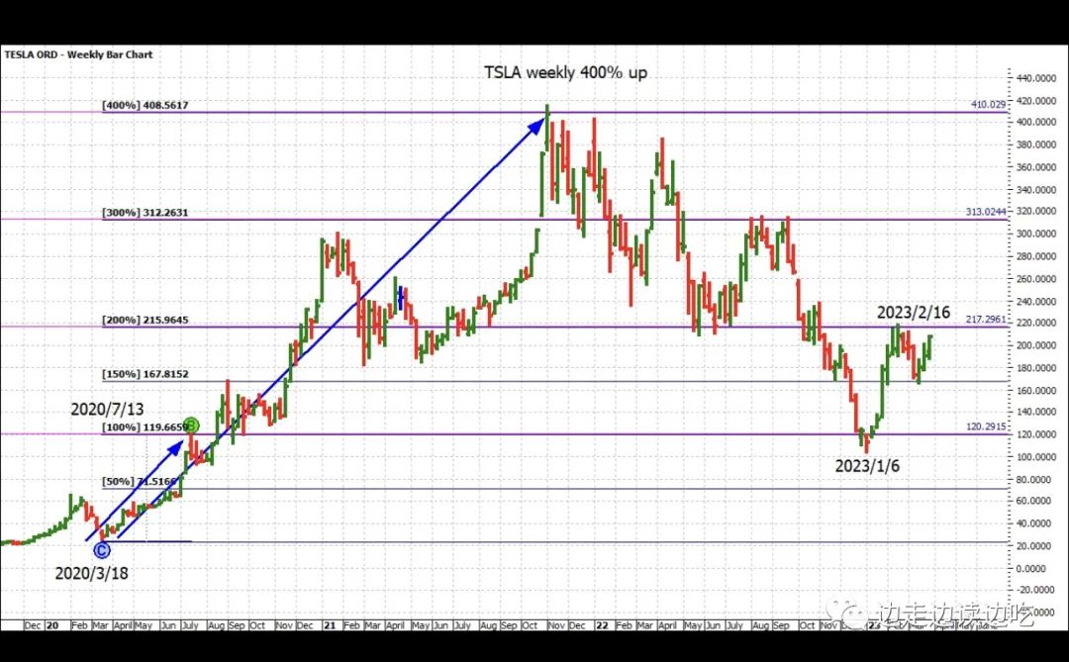Click the 300.0000 value on the price axis
Image resolution: width=1069 pixels, height=662 pixels.
pyautogui.click(x=1036, y=234)
